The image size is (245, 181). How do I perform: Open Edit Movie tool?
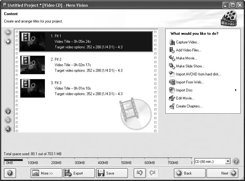(185, 98)
